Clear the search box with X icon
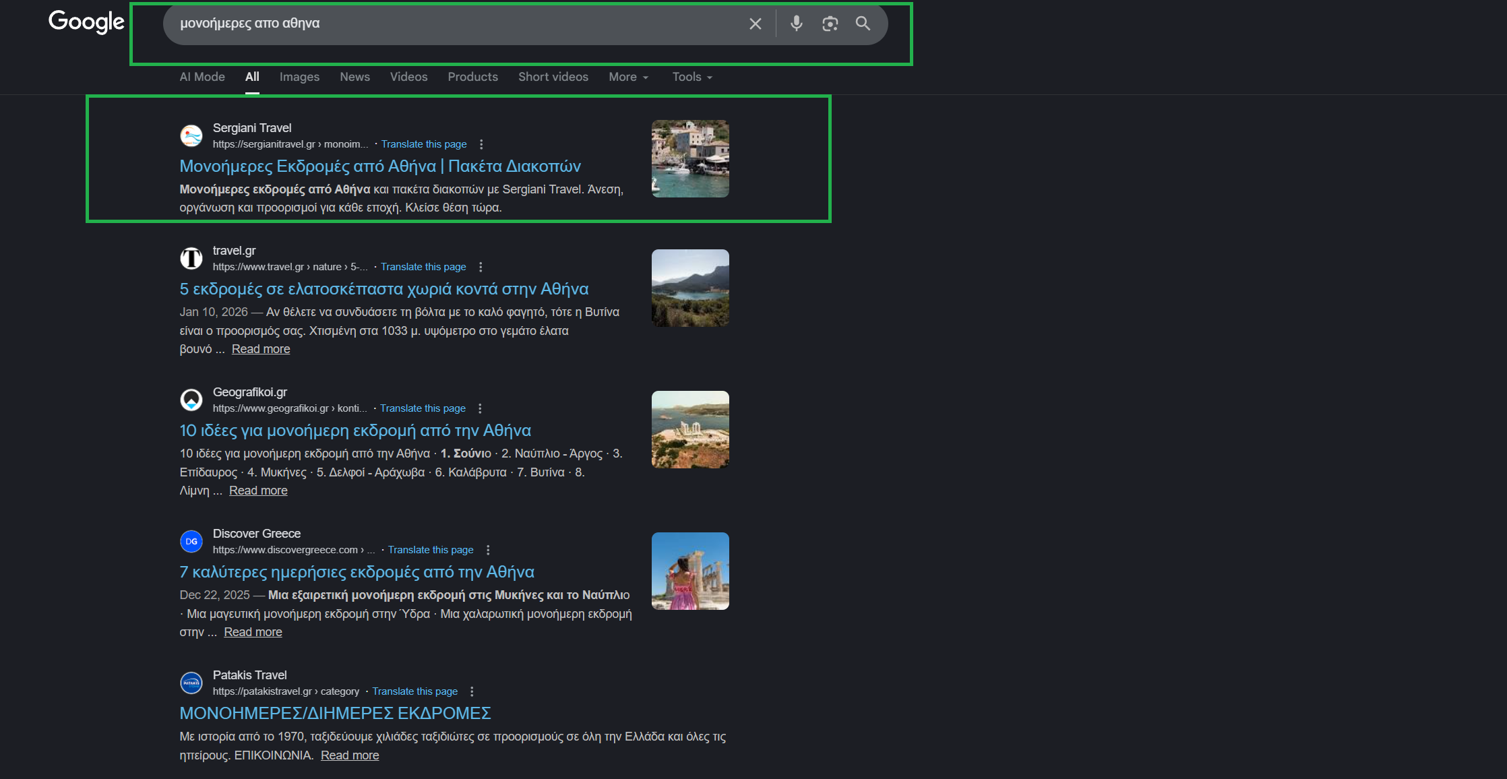1507x779 pixels. (x=755, y=24)
